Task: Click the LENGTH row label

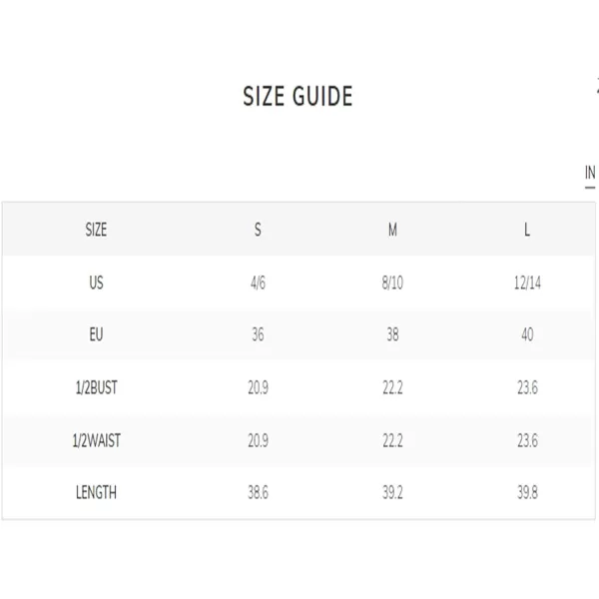Action: [96, 492]
